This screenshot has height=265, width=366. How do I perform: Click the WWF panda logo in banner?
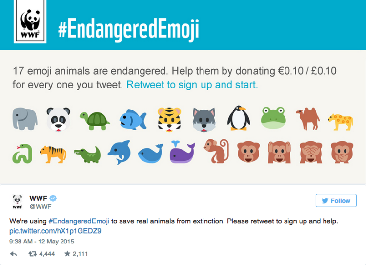(33, 25)
